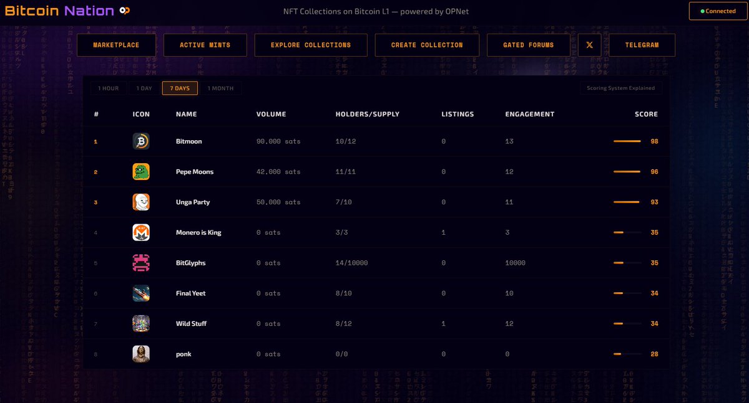Click the Monero is King name
Screen dimensions: 749x403
pyautogui.click(x=198, y=232)
